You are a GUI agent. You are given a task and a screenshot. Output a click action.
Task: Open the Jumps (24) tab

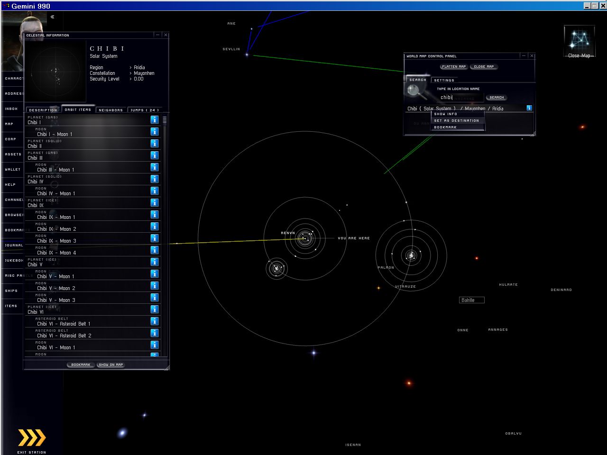point(145,110)
